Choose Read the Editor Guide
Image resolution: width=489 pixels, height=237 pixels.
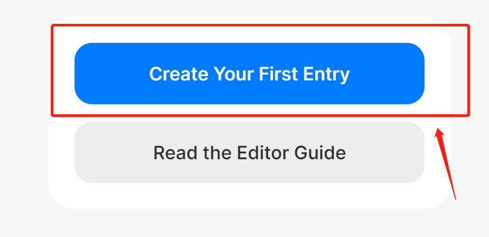249,152
